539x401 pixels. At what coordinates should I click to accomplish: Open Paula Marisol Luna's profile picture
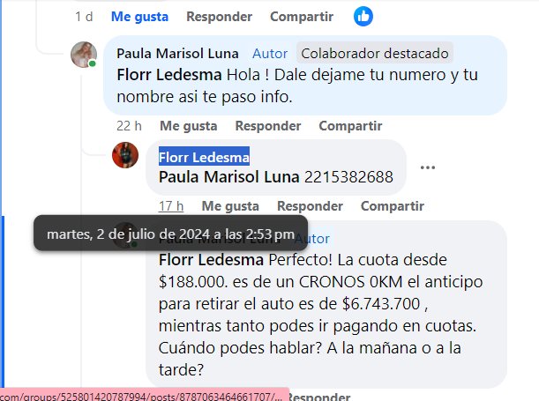point(84,55)
